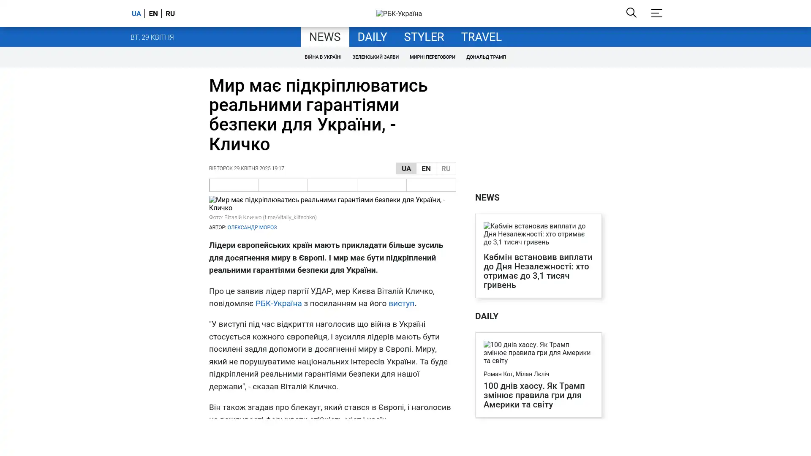This screenshot has height=456, width=811.
Task: Select the article UA language toggle
Action: tap(406, 168)
